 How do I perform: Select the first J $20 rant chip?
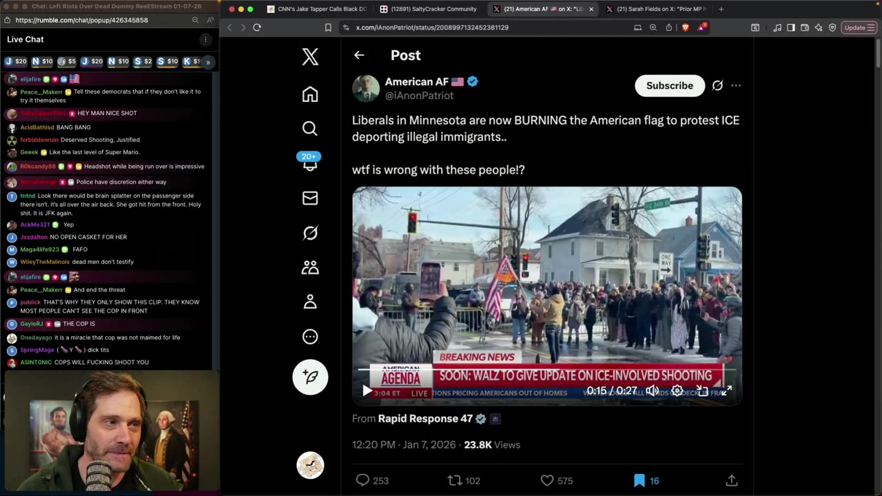click(x=17, y=61)
